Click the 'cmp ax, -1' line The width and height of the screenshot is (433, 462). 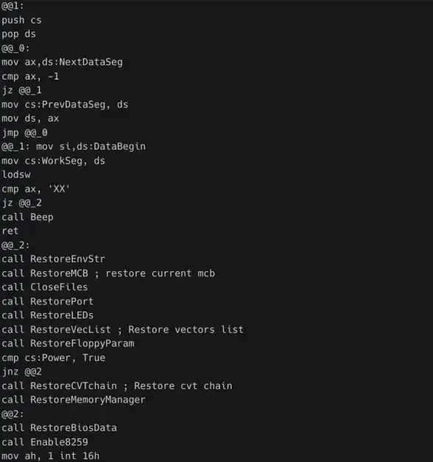pyautogui.click(x=30, y=77)
